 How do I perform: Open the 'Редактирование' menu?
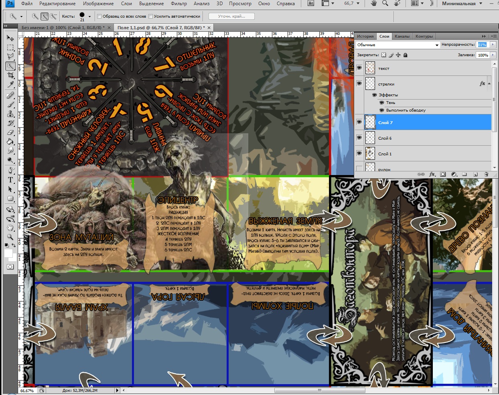[57, 4]
